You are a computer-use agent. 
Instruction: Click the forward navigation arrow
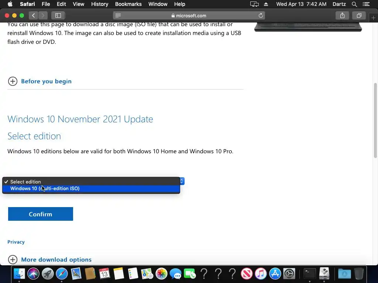pos(43,15)
